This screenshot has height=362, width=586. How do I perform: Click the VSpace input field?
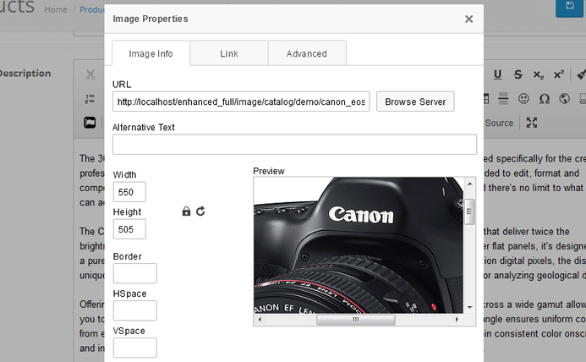(x=135, y=348)
